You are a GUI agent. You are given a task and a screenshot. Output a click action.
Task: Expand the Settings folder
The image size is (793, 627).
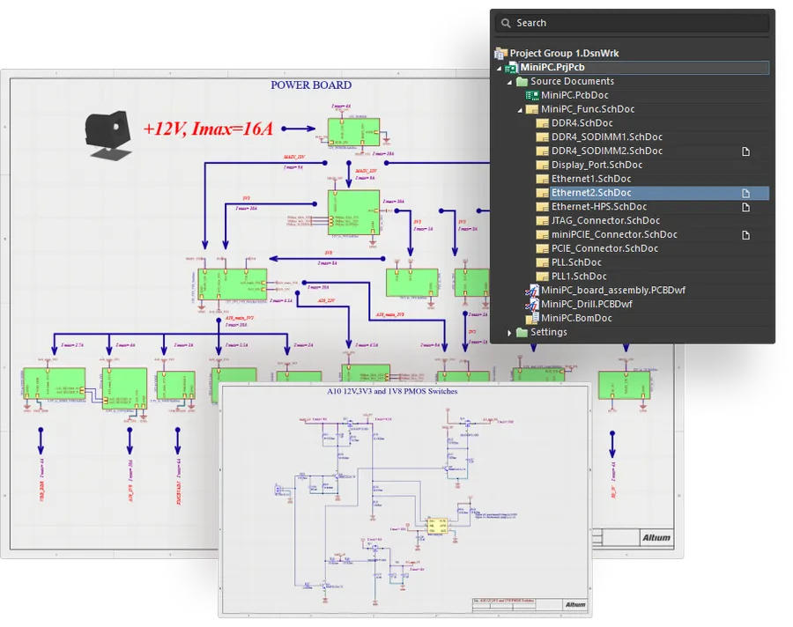[x=509, y=333]
